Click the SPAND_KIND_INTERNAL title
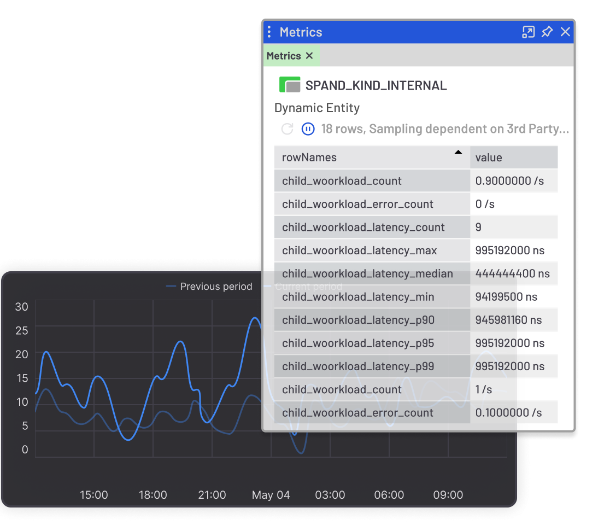The height and width of the screenshot is (525, 610). pos(376,85)
